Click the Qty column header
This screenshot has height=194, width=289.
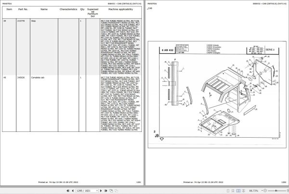(x=82, y=9)
